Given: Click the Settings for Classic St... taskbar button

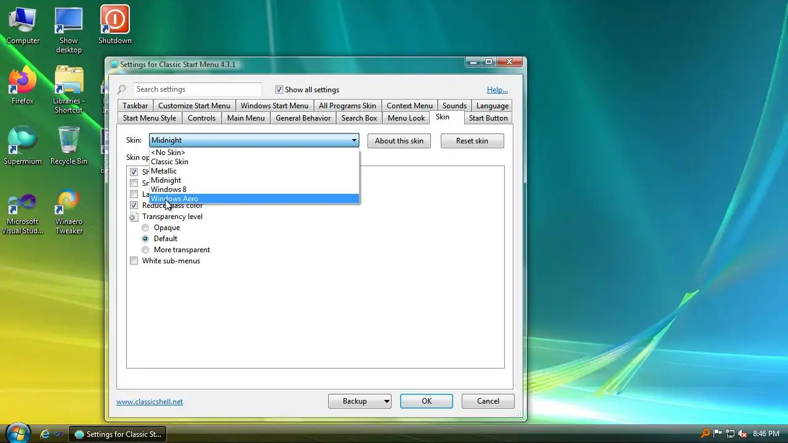Looking at the screenshot, I should [118, 434].
